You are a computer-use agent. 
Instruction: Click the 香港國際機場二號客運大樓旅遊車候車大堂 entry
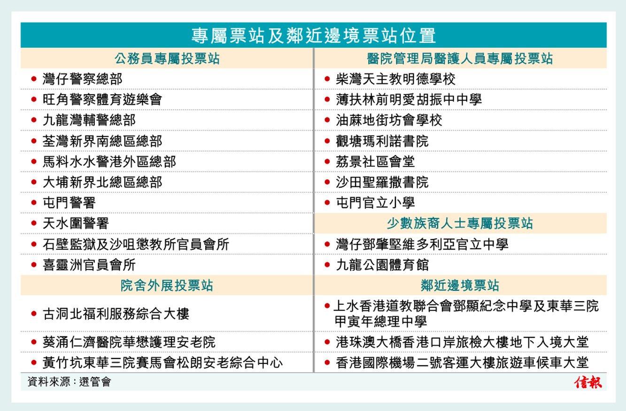point(462,363)
